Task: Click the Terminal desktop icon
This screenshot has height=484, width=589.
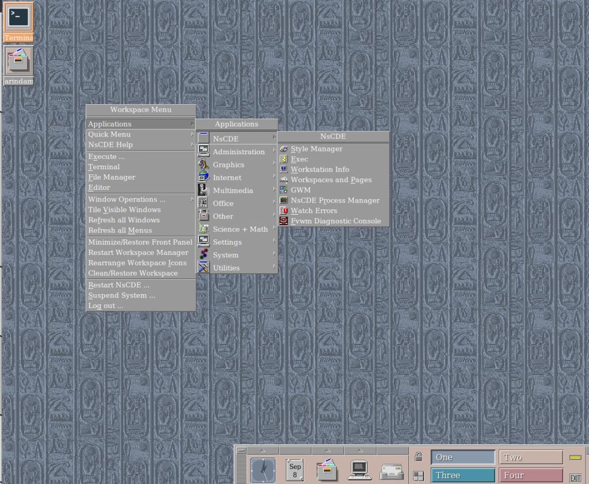Action: tap(18, 22)
